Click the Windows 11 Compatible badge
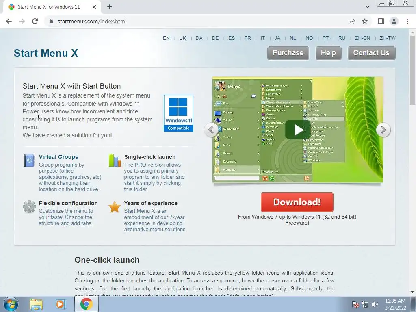416x312 pixels. tap(179, 113)
